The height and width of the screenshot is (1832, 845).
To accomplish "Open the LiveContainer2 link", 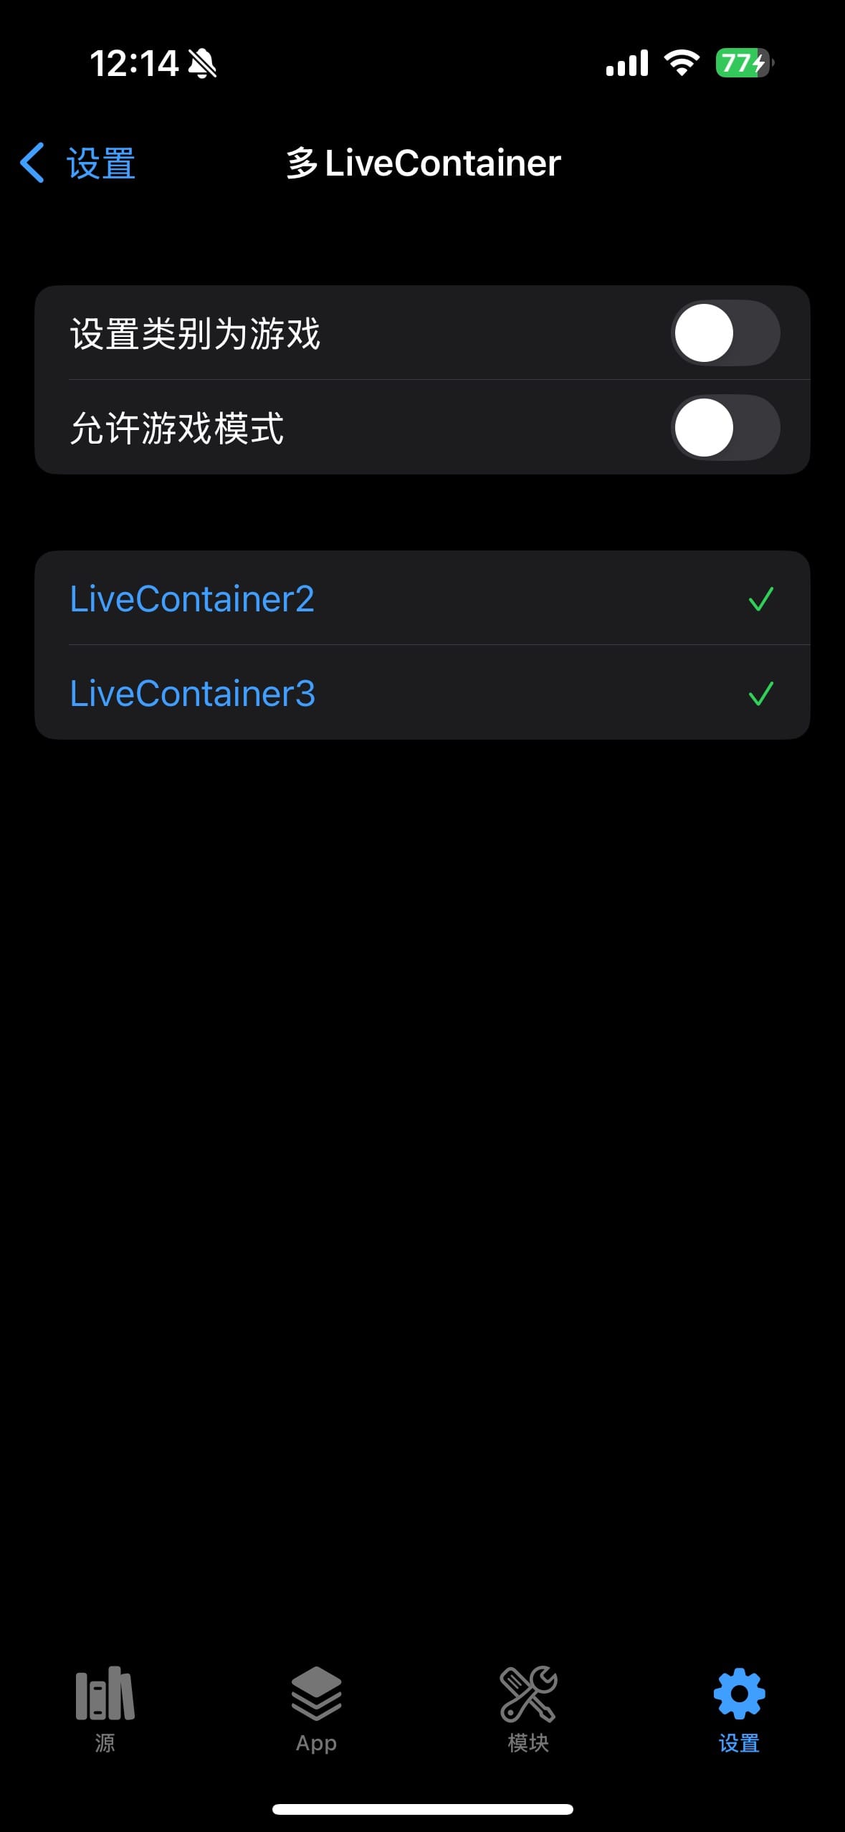I will [x=192, y=598].
